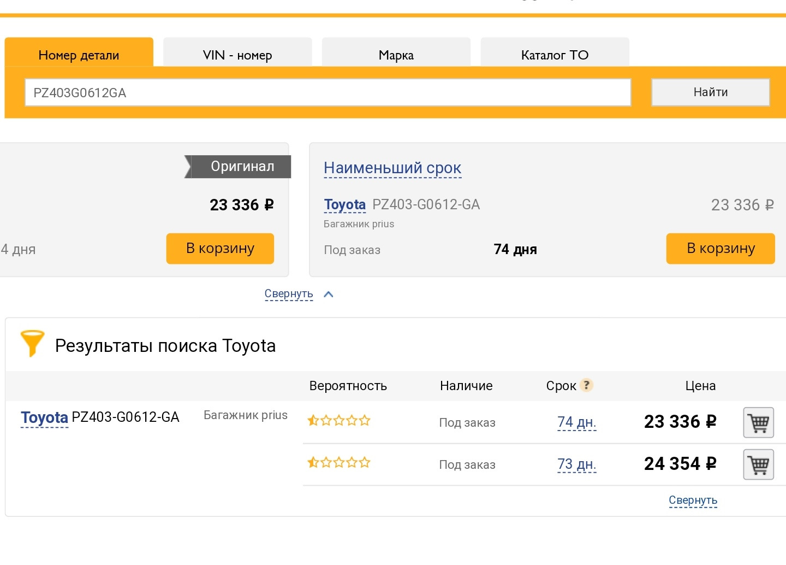Click the Срок column header text
Image resolution: width=786 pixels, height=565 pixels.
(x=561, y=386)
